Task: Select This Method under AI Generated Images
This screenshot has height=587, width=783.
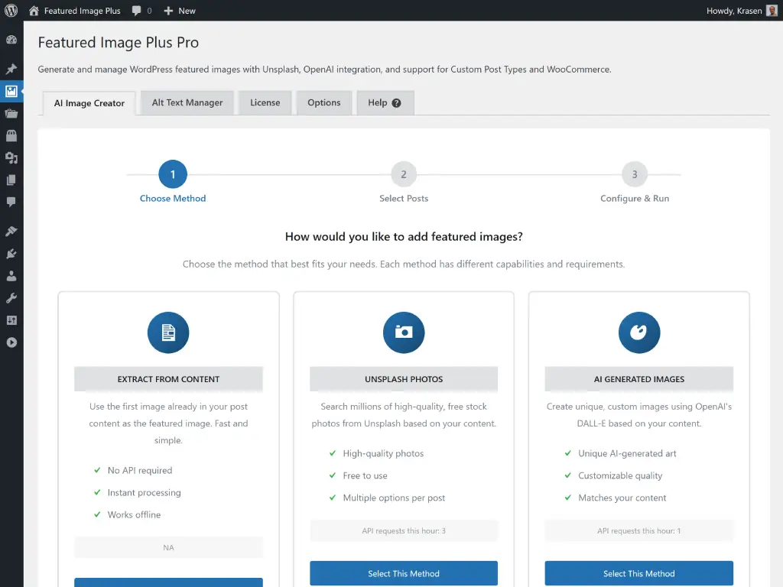Action: [638, 573]
